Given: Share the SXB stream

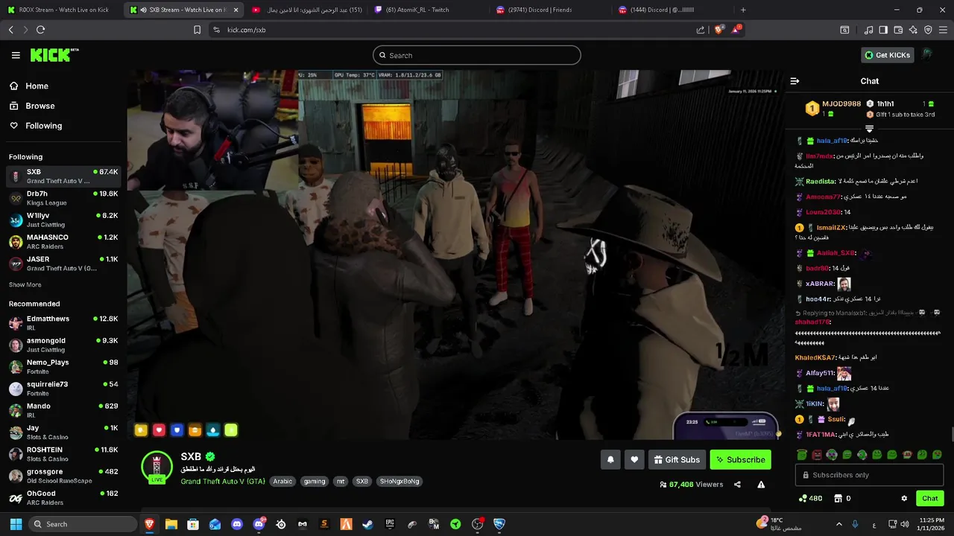Looking at the screenshot, I should point(737,485).
